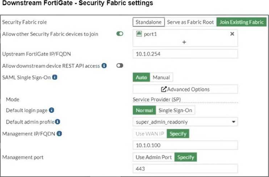
Task: Select Standalone Security Fabric role
Action: coord(149,22)
